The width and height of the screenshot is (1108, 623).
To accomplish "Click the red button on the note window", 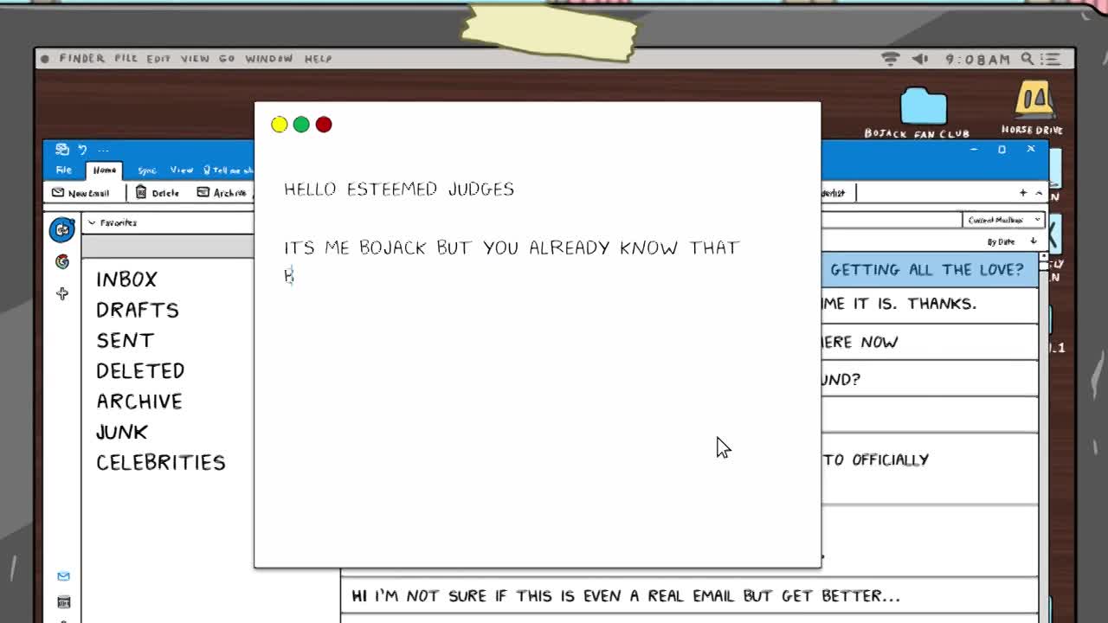I will 324,125.
